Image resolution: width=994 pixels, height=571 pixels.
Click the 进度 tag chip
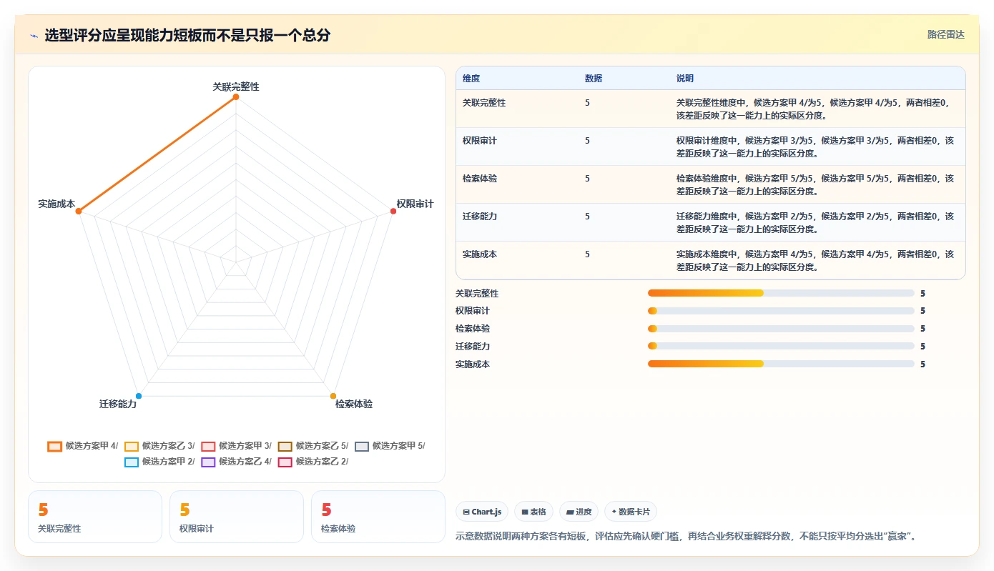[x=579, y=512]
